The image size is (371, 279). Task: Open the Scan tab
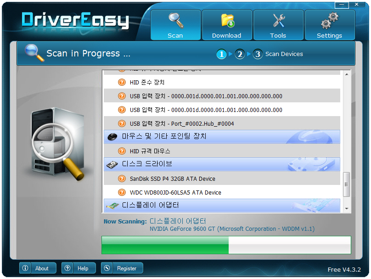(x=175, y=25)
